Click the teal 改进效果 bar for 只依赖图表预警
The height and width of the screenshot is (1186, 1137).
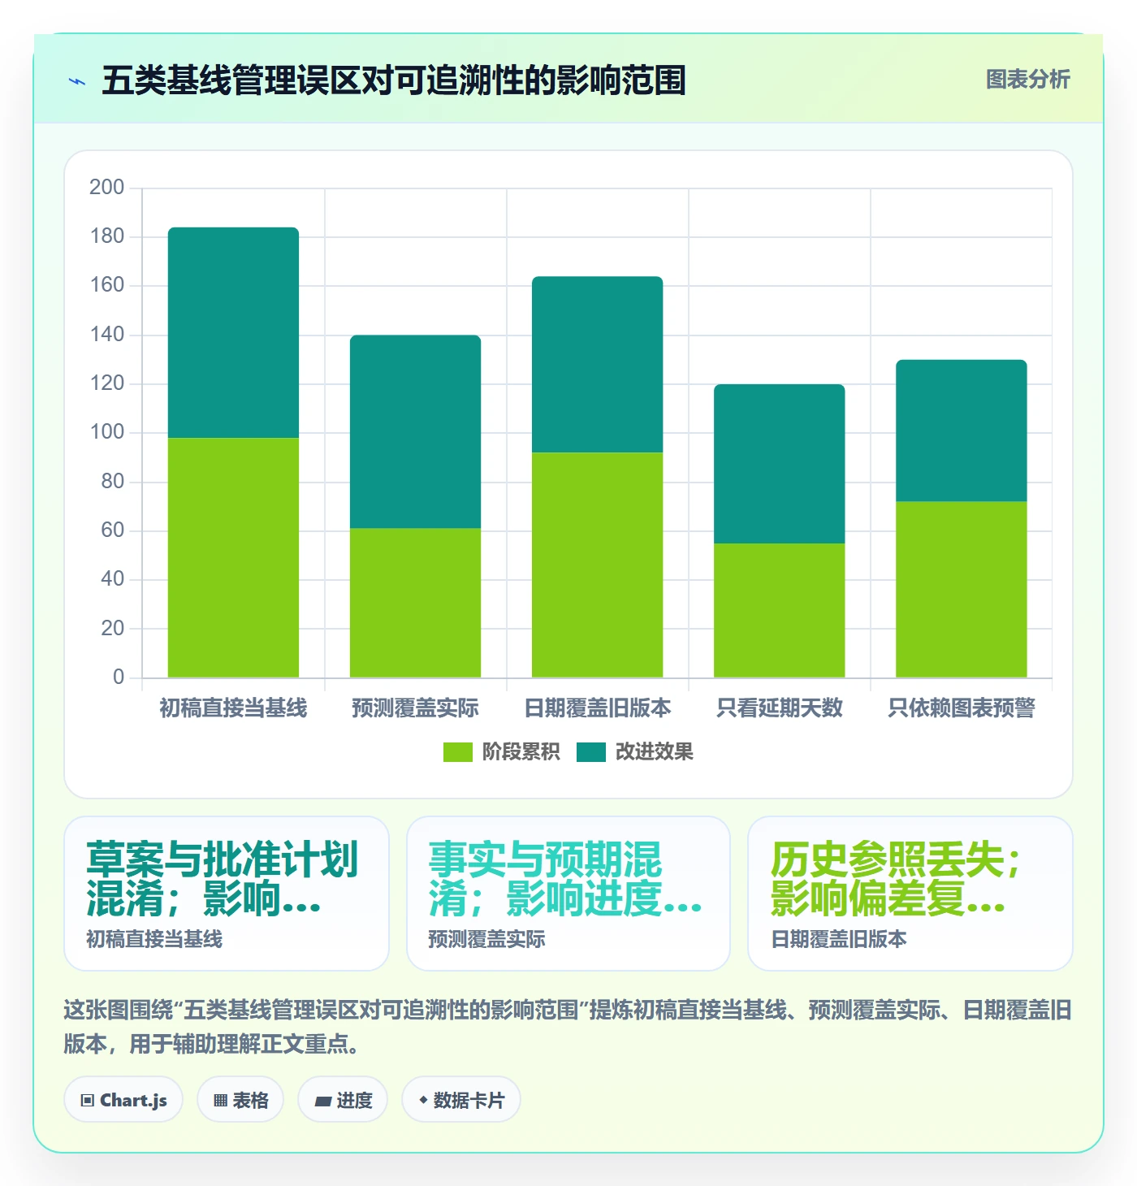pyautogui.click(x=961, y=431)
